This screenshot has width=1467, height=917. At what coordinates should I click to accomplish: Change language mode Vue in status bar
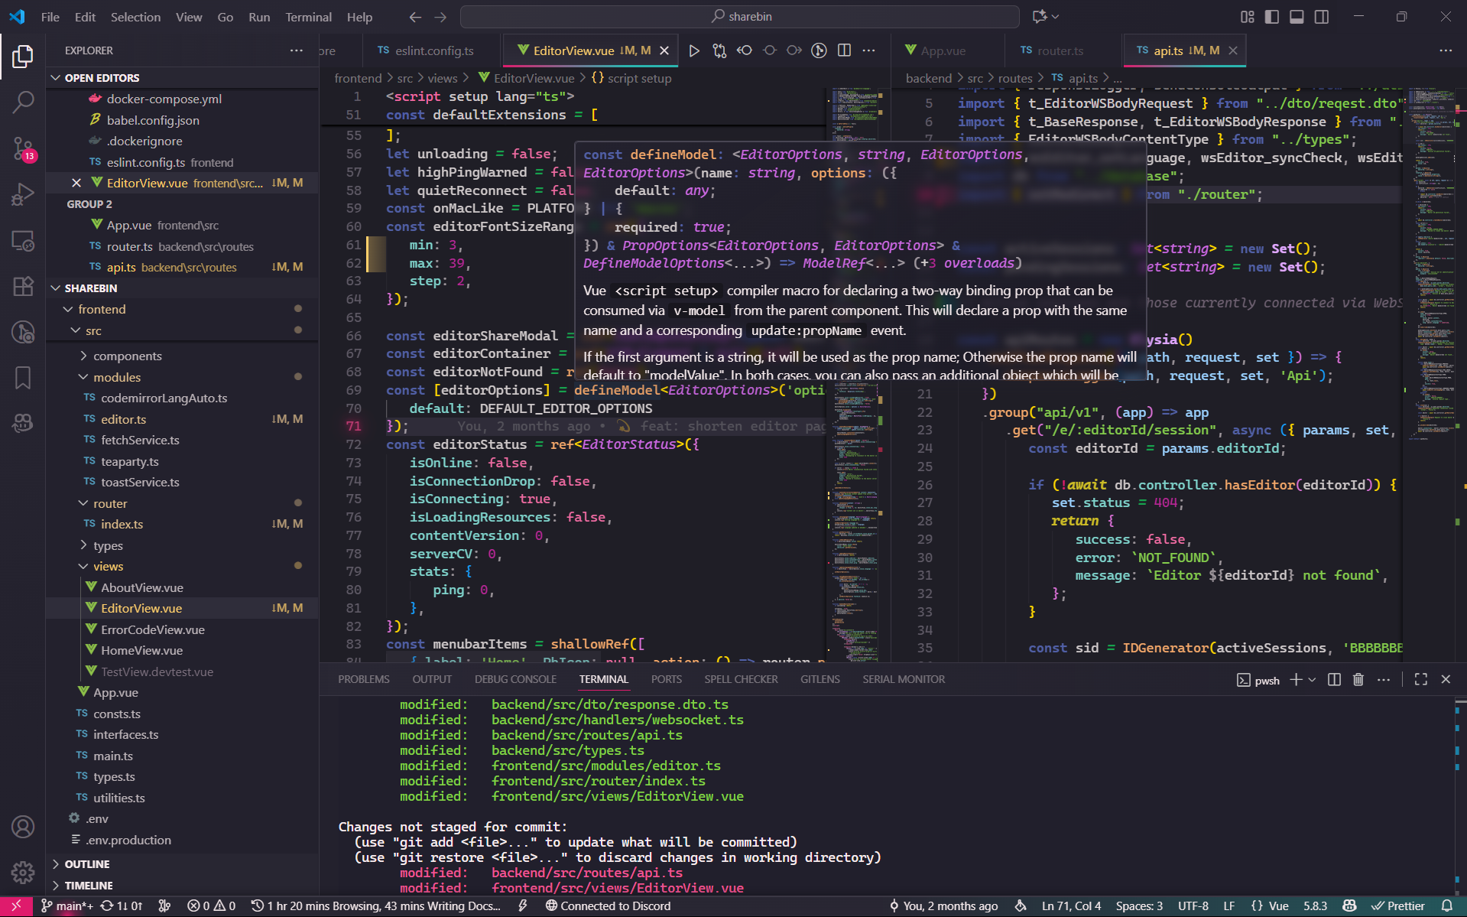pos(1278,906)
